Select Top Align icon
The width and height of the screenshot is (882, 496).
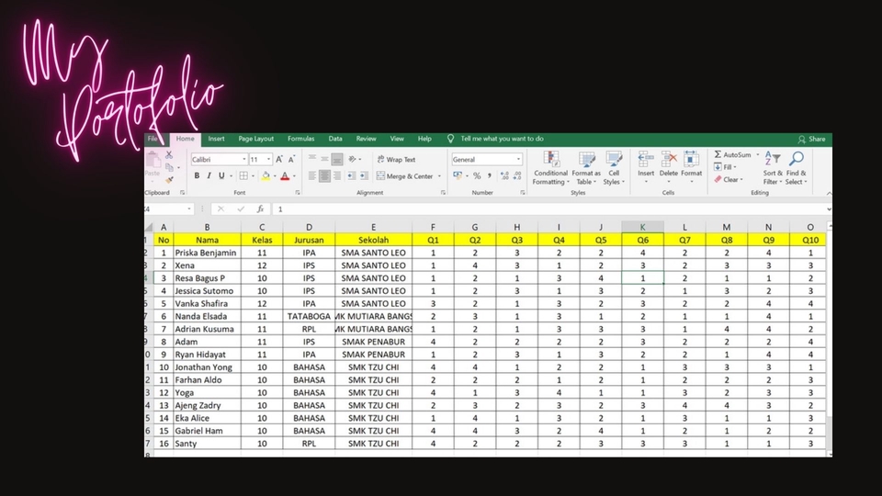pos(312,159)
